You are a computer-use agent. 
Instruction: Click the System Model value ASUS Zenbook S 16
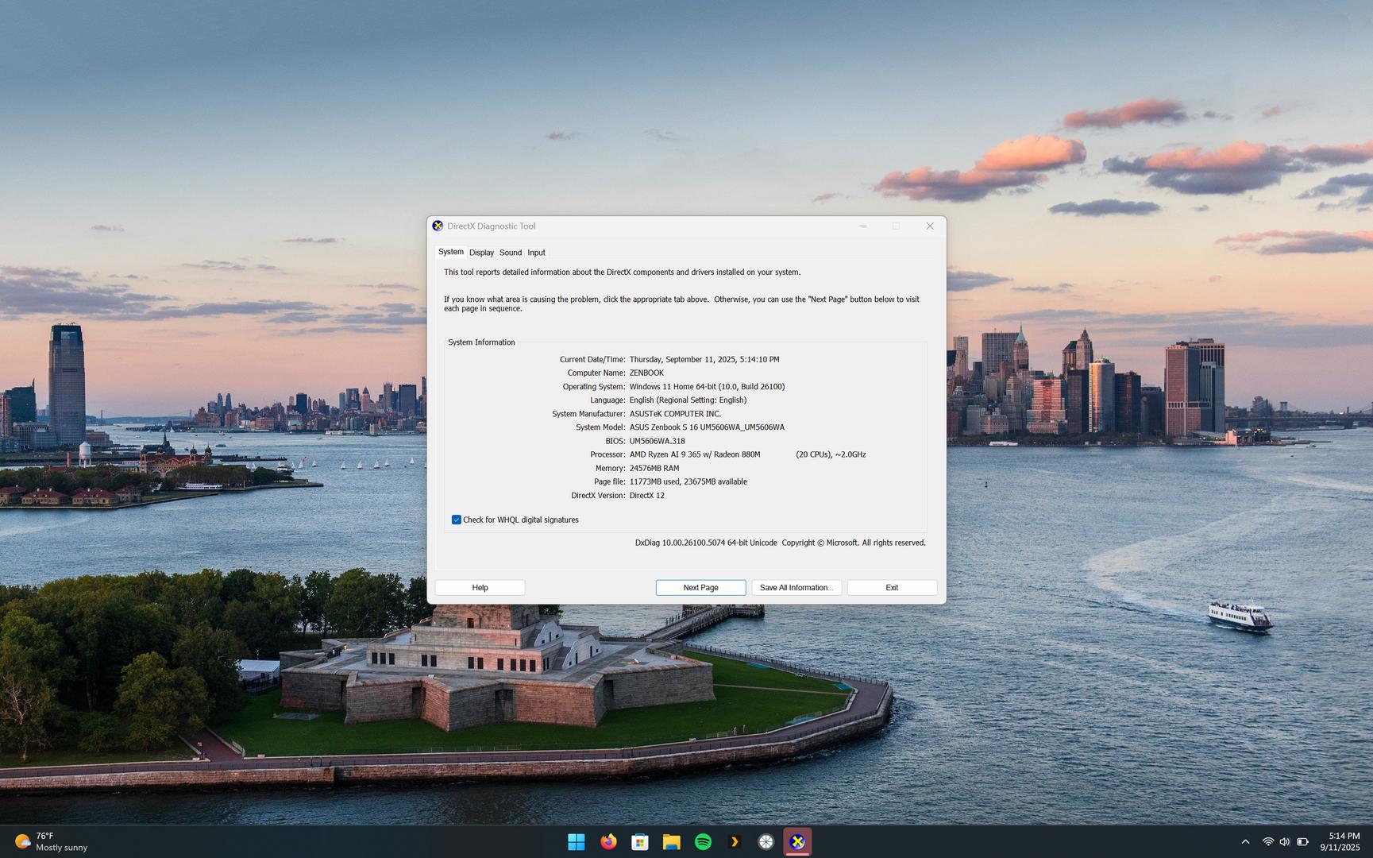pos(707,427)
